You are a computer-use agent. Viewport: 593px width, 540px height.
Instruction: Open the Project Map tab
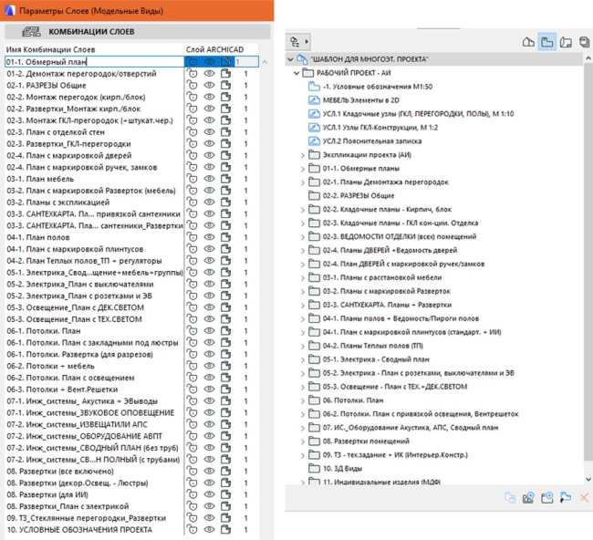[x=528, y=42]
